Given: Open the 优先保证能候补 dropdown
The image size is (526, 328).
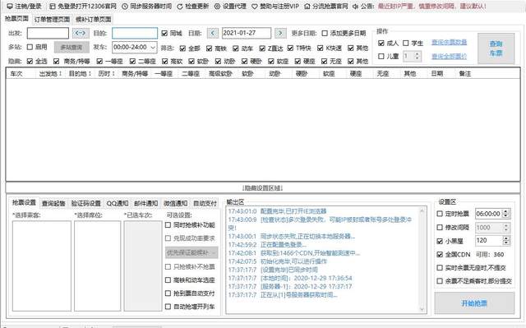Looking at the screenshot, I should point(191,252).
